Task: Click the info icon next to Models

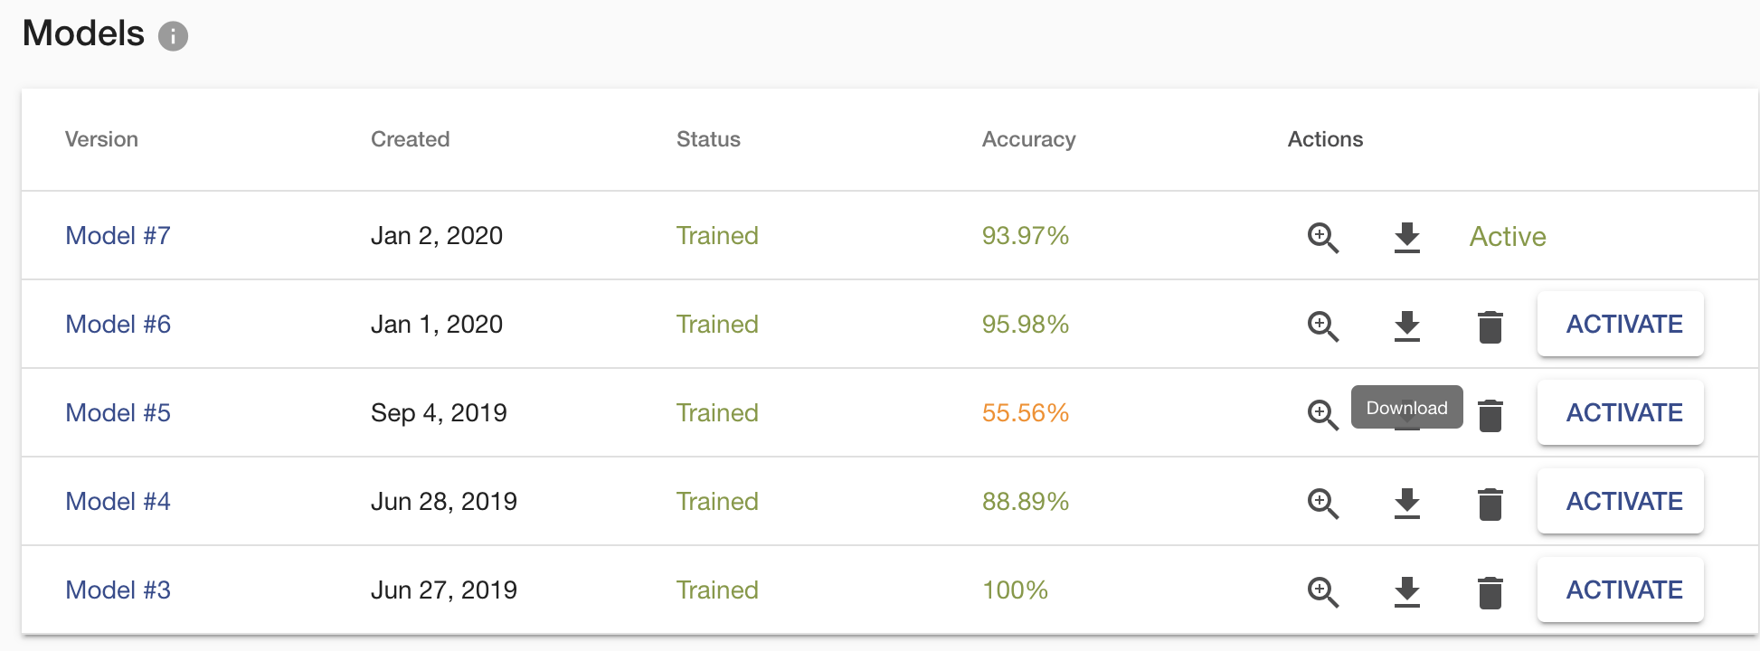Action: coord(173,36)
